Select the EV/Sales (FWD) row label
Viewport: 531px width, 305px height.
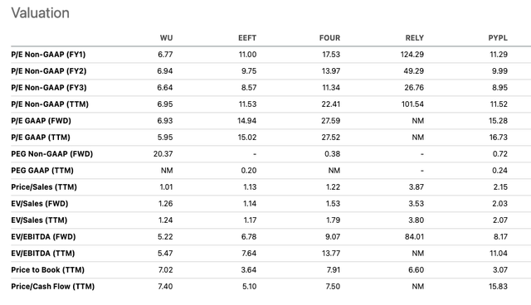[40, 204]
